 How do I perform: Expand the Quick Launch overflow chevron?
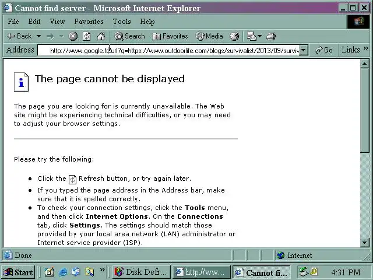(103, 269)
